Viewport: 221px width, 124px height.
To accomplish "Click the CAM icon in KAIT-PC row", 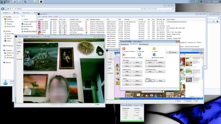I will pos(86,32).
